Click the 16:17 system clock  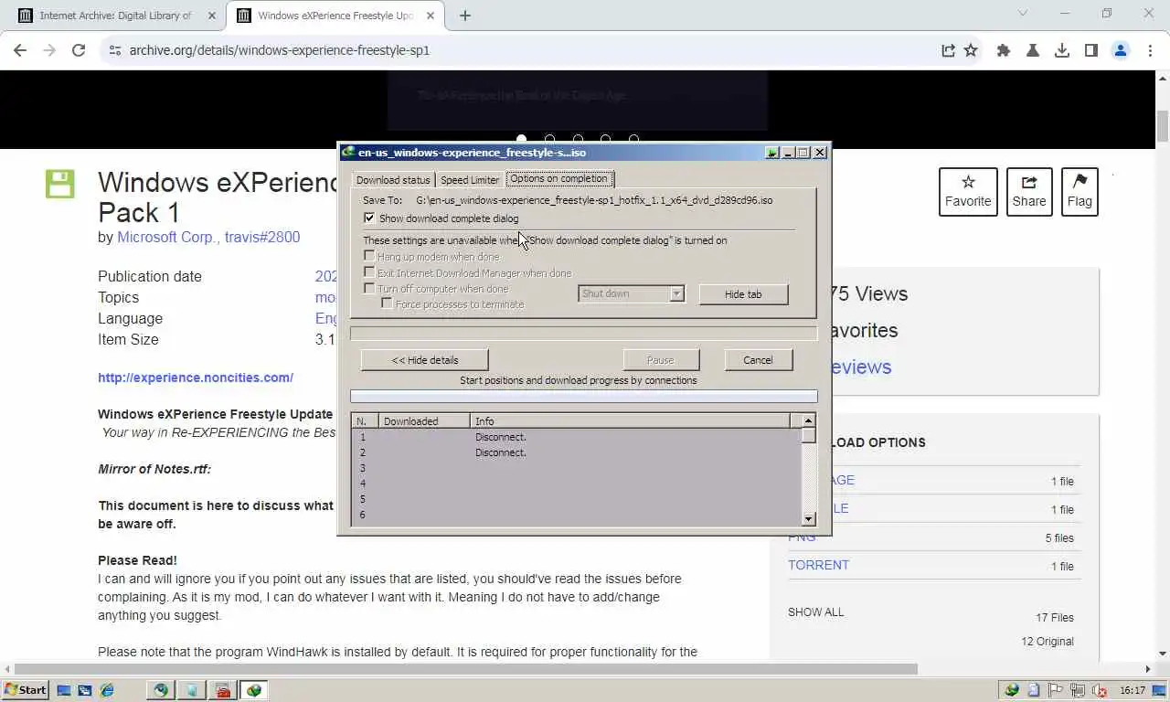(x=1133, y=690)
